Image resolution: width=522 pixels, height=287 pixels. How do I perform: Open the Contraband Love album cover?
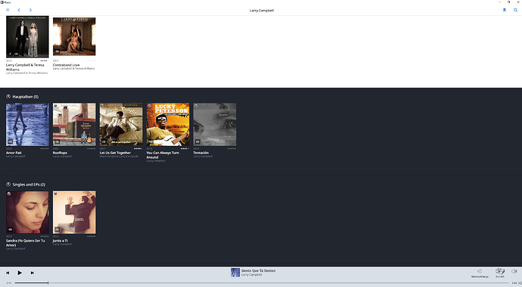coord(74,36)
